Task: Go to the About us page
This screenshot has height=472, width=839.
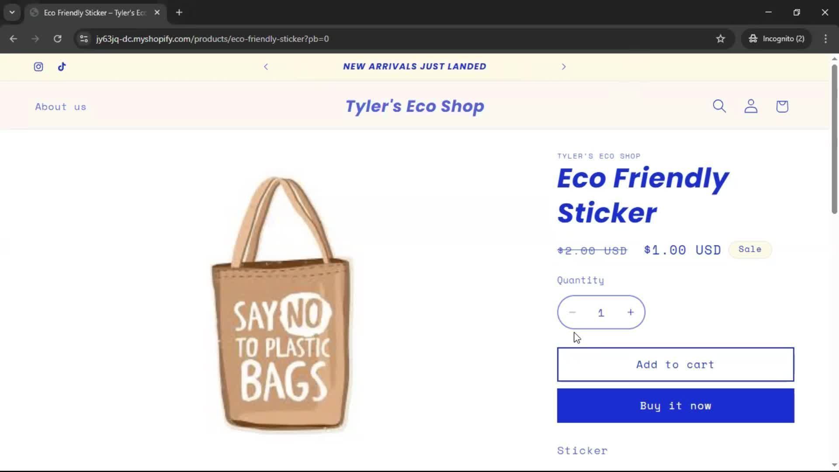Action: pyautogui.click(x=61, y=107)
